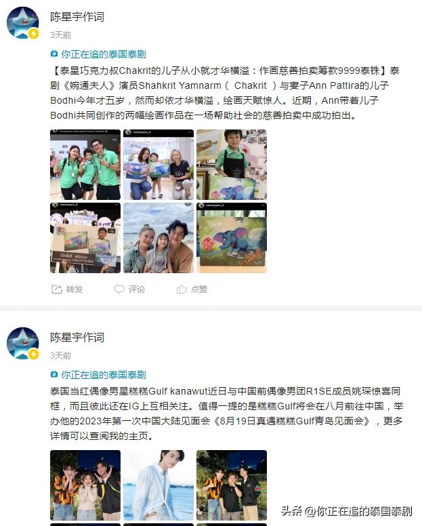The image size is (422, 526).
Task: Click hashtag icon beside first post's topic
Action: click(54, 54)
